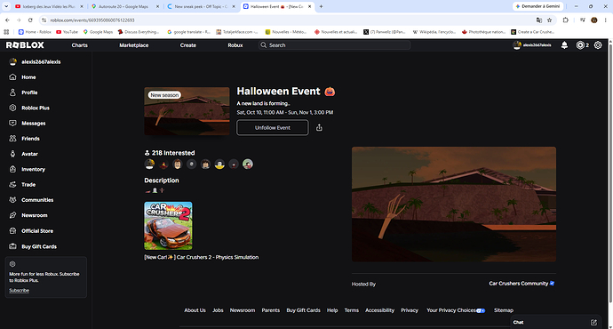This screenshot has width=613, height=329.
Task: Open the new chat compose icon
Action: [593, 323]
